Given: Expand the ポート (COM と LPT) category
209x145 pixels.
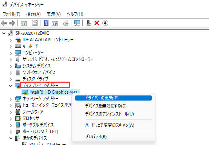Looking at the screenshot, I should coord(11,132).
